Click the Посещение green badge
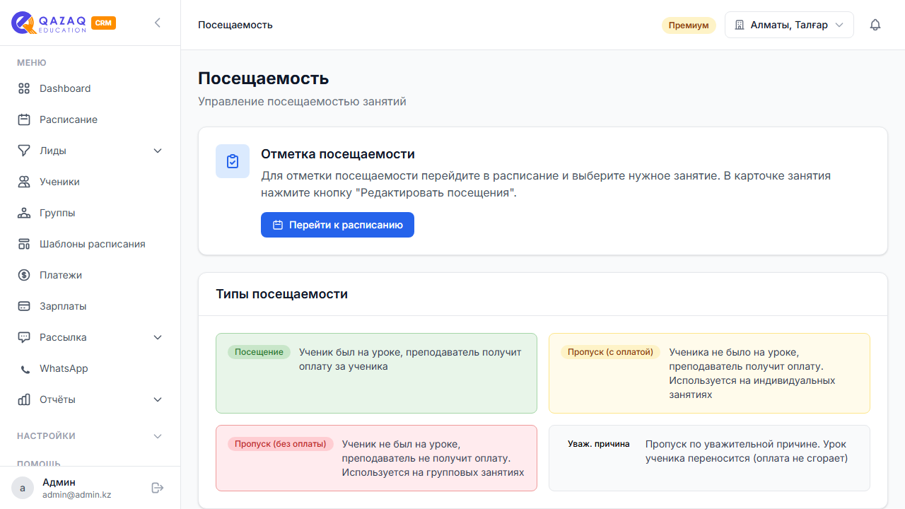 click(259, 352)
